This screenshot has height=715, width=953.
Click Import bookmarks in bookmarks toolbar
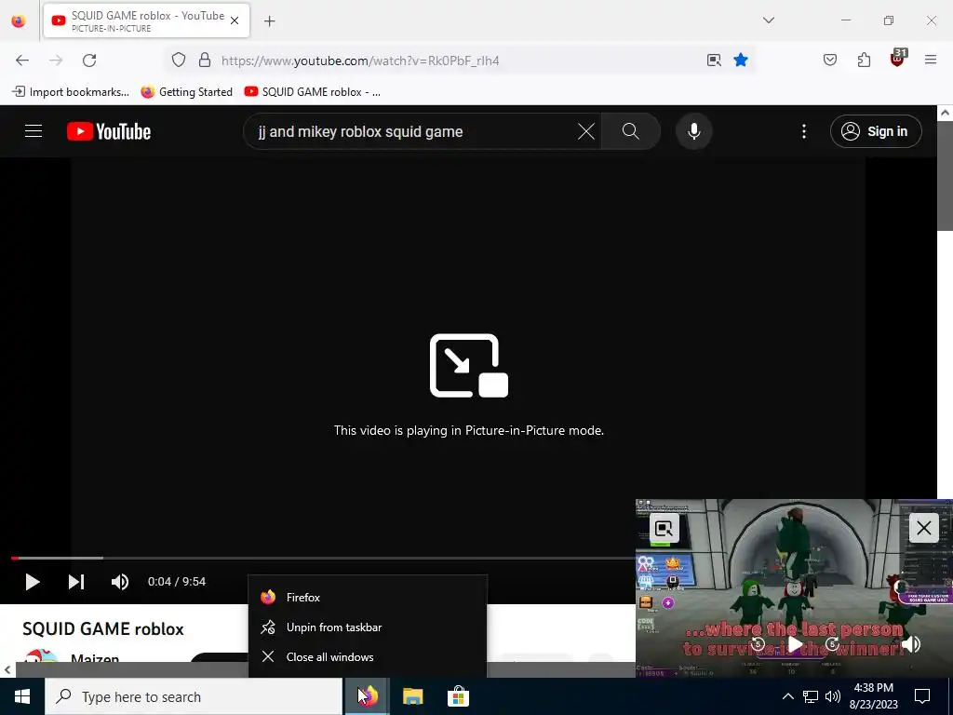click(71, 92)
